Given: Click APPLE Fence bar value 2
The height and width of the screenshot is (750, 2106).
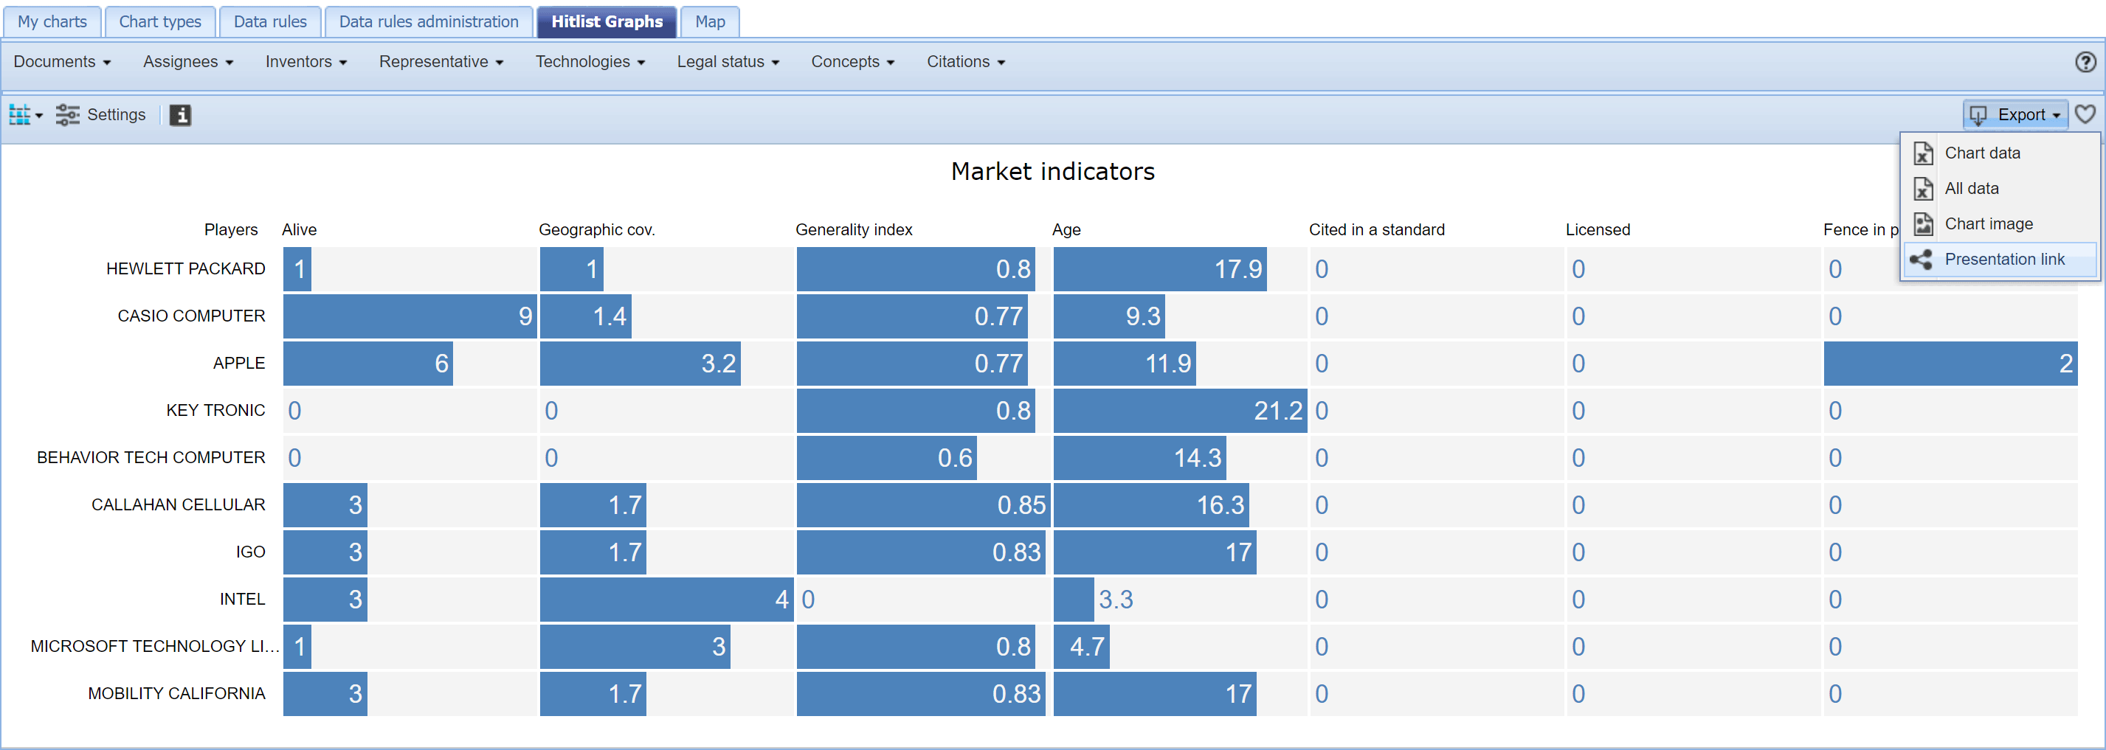Looking at the screenshot, I should tap(1950, 364).
